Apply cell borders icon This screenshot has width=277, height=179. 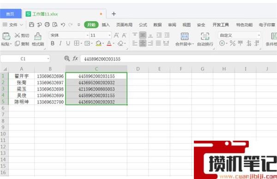[x=77, y=43]
